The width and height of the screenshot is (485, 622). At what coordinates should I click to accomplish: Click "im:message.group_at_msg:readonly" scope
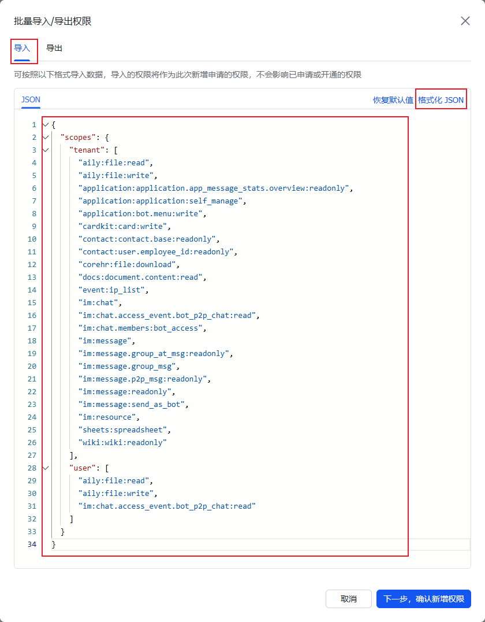(x=154, y=353)
